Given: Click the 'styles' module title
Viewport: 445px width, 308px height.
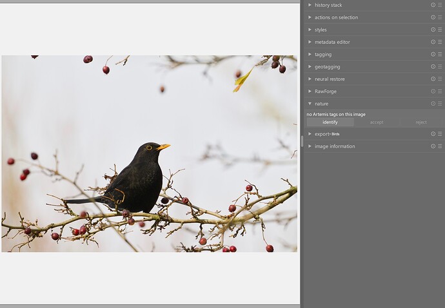Looking at the screenshot, I should [321, 30].
